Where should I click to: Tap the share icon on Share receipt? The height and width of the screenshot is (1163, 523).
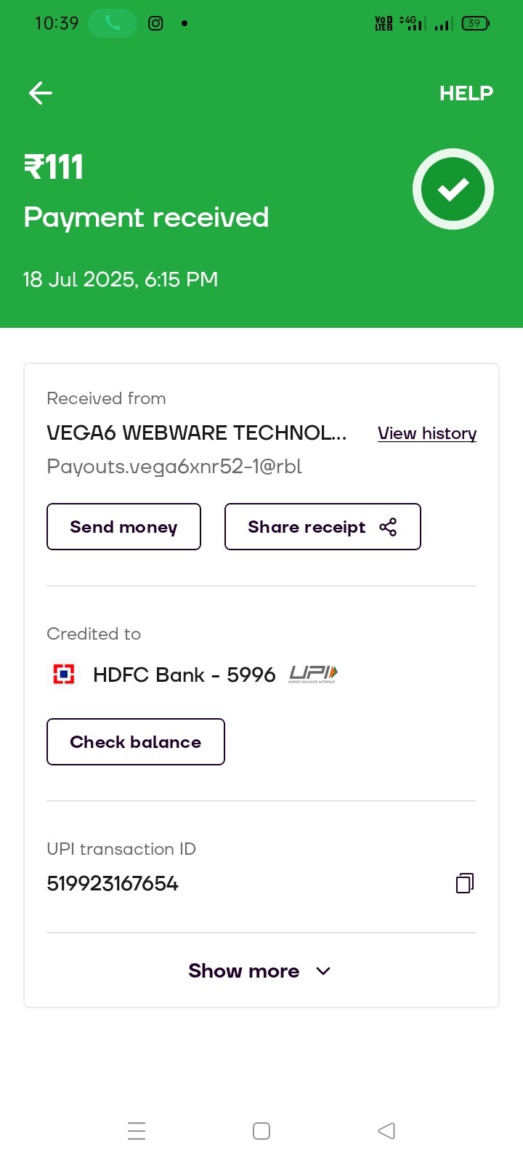[x=388, y=527]
